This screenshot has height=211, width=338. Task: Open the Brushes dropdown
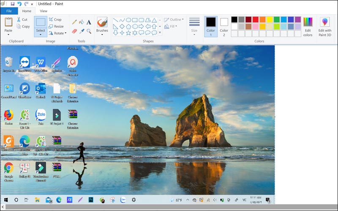pos(102,26)
